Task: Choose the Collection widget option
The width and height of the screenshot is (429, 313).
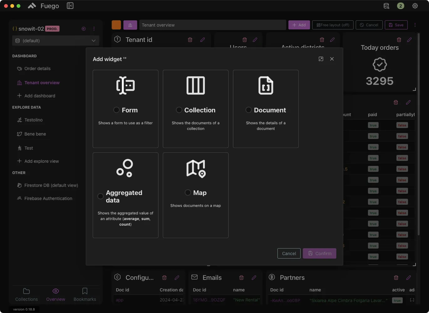Action: [x=179, y=110]
